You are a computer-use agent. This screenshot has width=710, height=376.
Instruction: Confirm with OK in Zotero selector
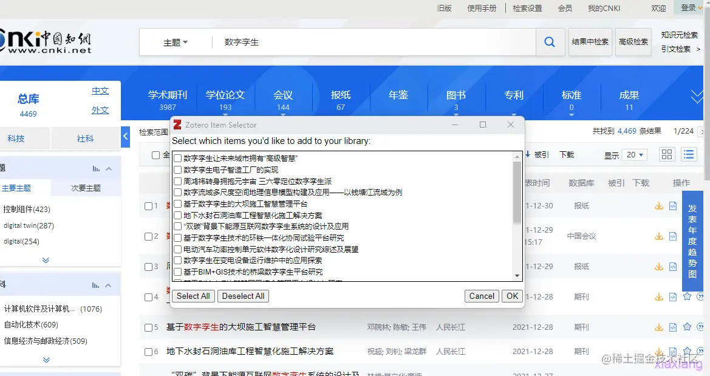point(512,296)
